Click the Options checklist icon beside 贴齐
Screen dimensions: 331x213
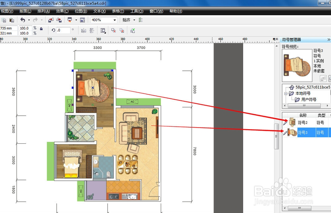pyautogui.click(x=141, y=20)
